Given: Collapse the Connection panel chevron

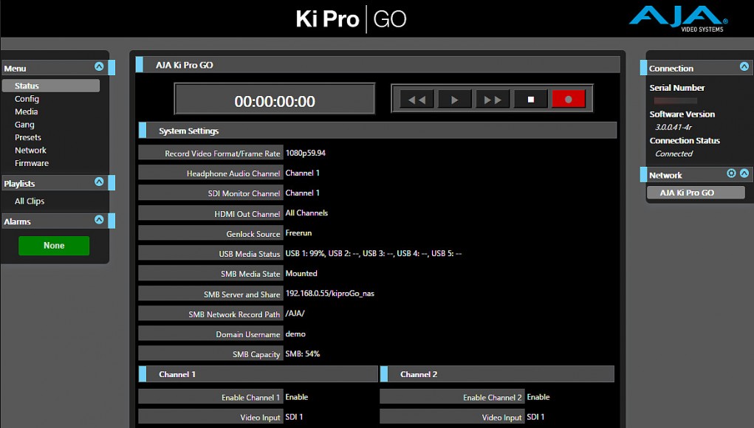Looking at the screenshot, I should pos(744,66).
